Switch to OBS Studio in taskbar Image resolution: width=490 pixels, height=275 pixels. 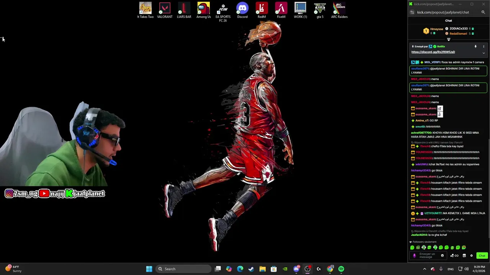pos(307,269)
